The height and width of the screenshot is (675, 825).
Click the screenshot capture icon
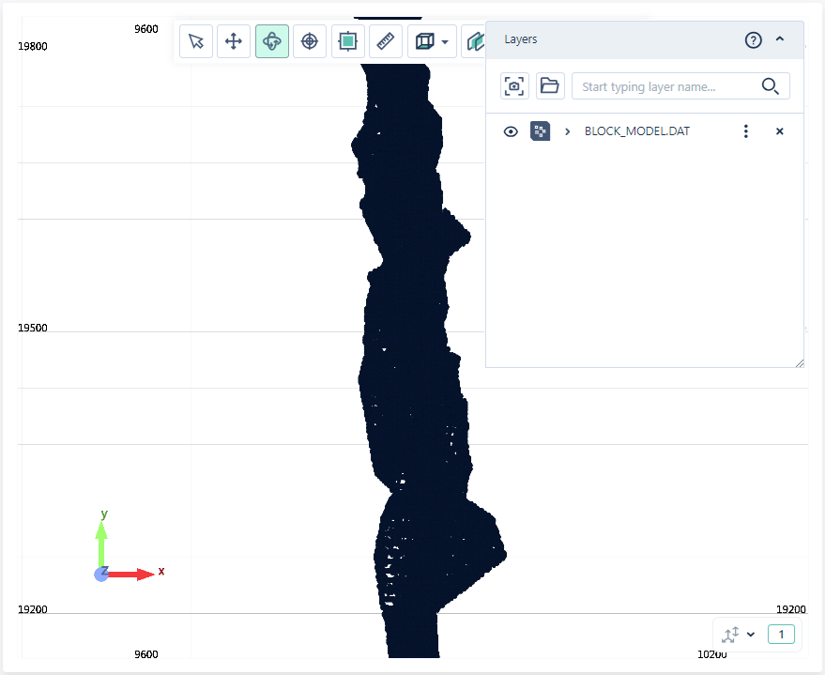(x=514, y=85)
